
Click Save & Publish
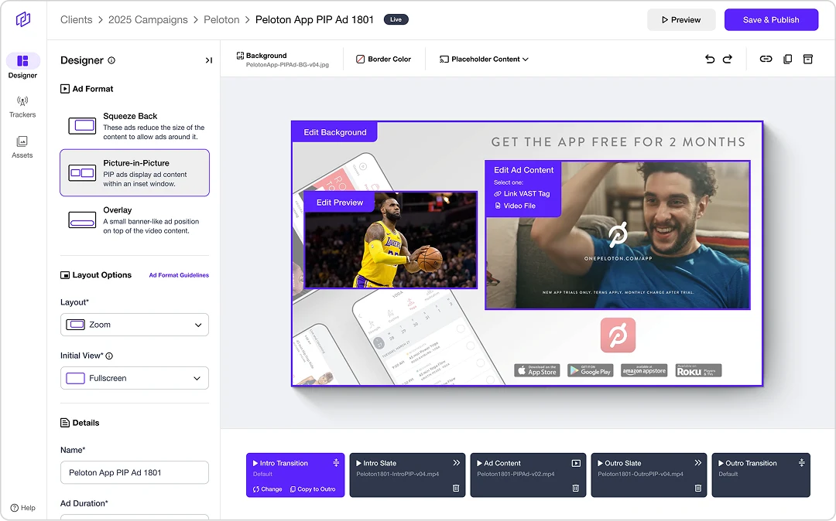tap(771, 19)
